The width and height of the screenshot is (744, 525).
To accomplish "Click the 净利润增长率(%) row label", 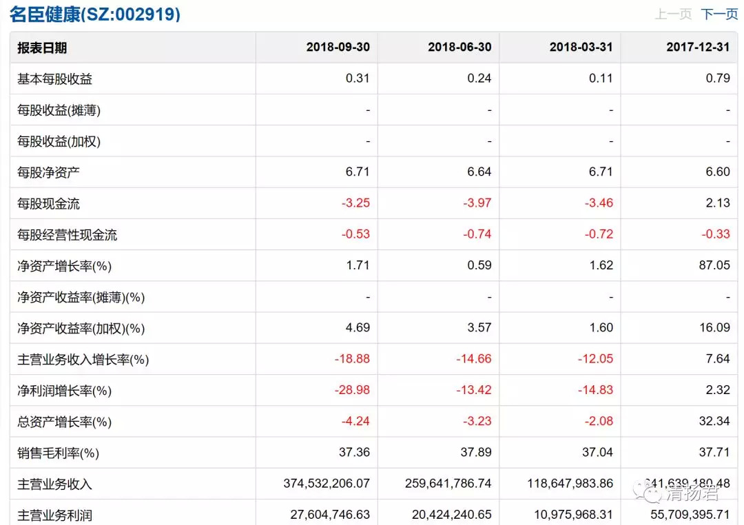I will (x=64, y=391).
